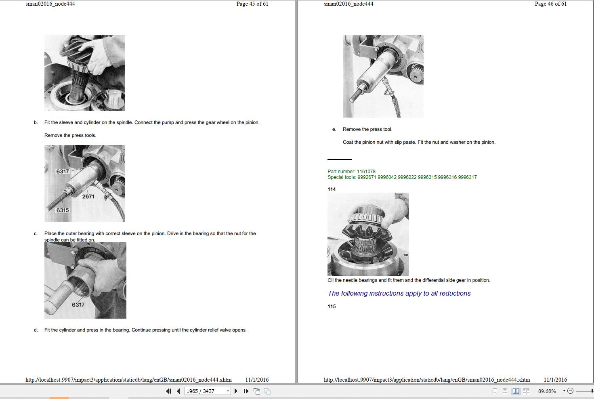Click the 'Special tools' line
The width and height of the screenshot is (594, 399).
click(x=402, y=177)
